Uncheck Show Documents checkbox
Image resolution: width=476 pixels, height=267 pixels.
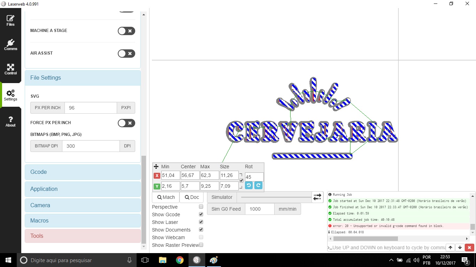point(201,229)
